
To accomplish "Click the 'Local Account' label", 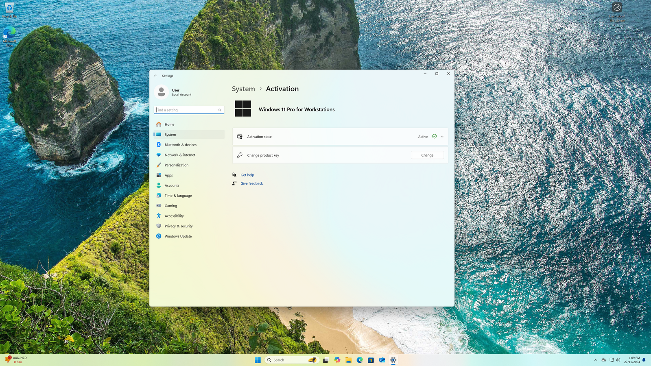I will click(x=181, y=95).
